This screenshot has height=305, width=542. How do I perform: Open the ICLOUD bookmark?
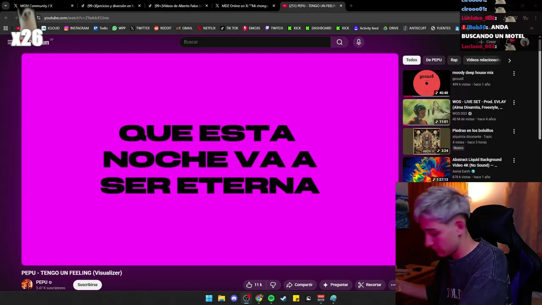[x=50, y=28]
